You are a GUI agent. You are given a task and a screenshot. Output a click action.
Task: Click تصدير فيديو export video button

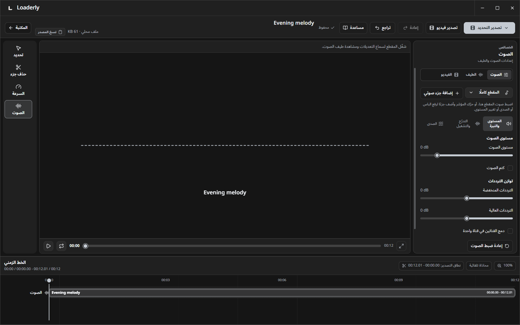click(x=443, y=28)
